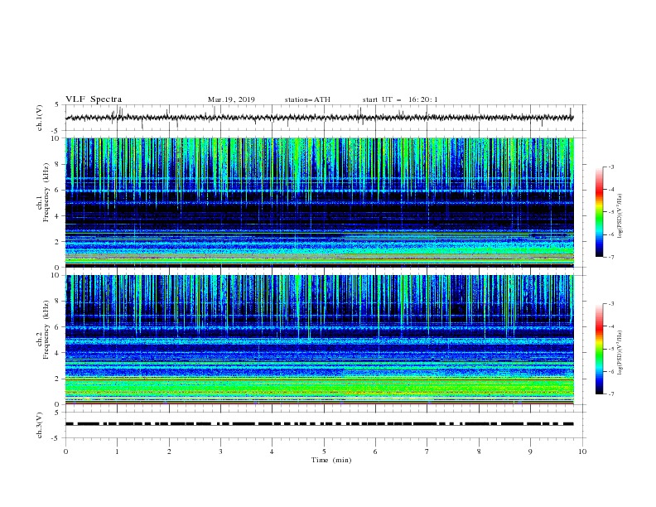Click the ch.1 color bar label log(PSD)(V²/Hz)
This screenshot has width=656, height=507.
[620, 216]
